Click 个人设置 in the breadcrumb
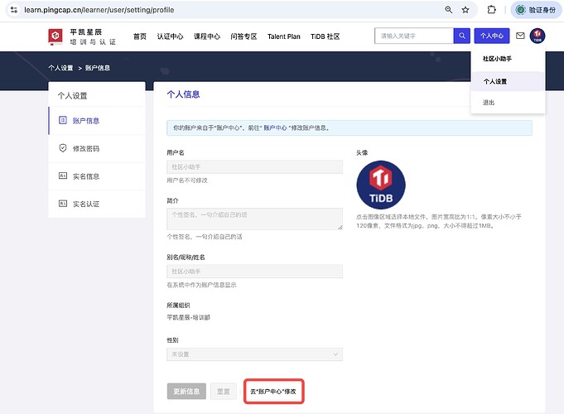The width and height of the screenshot is (564, 414). (x=60, y=68)
